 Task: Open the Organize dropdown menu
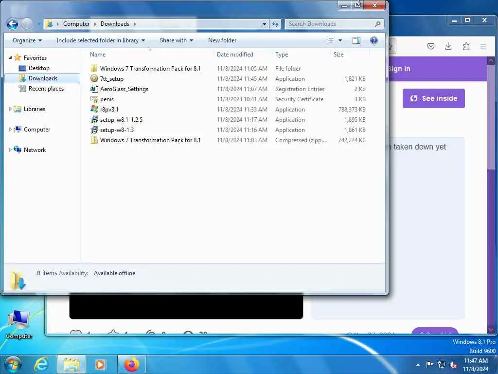[27, 40]
